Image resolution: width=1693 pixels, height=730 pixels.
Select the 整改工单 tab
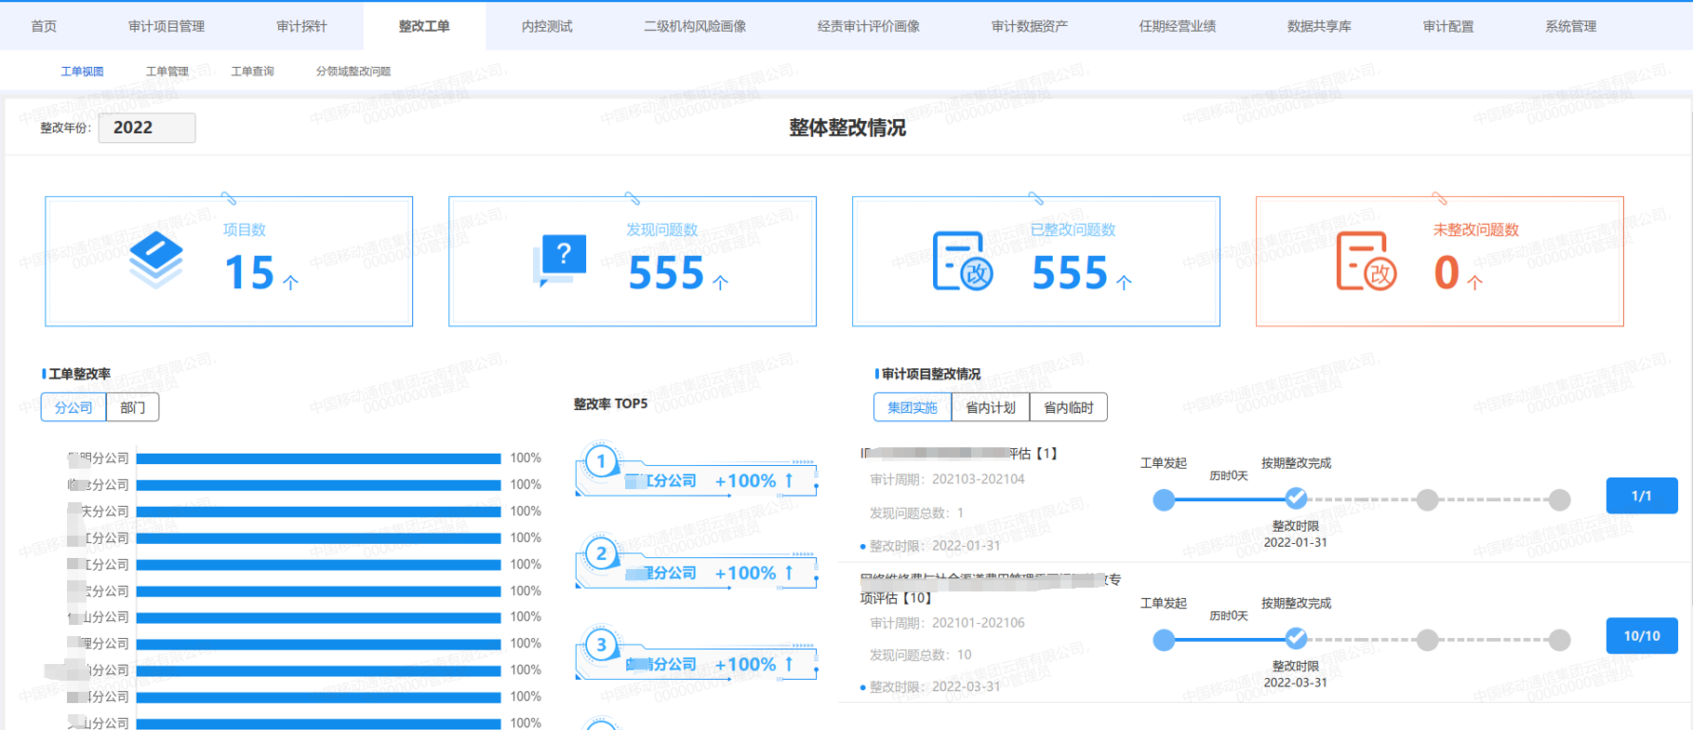pyautogui.click(x=424, y=26)
